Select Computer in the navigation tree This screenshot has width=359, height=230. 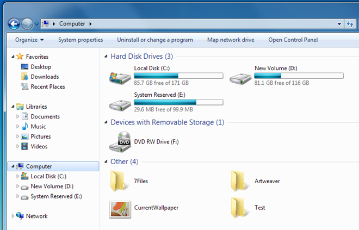[x=53, y=166]
